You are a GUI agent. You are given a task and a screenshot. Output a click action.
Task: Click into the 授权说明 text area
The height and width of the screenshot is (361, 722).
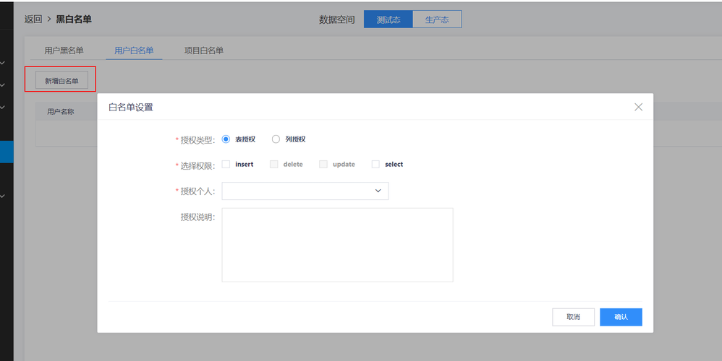point(337,245)
